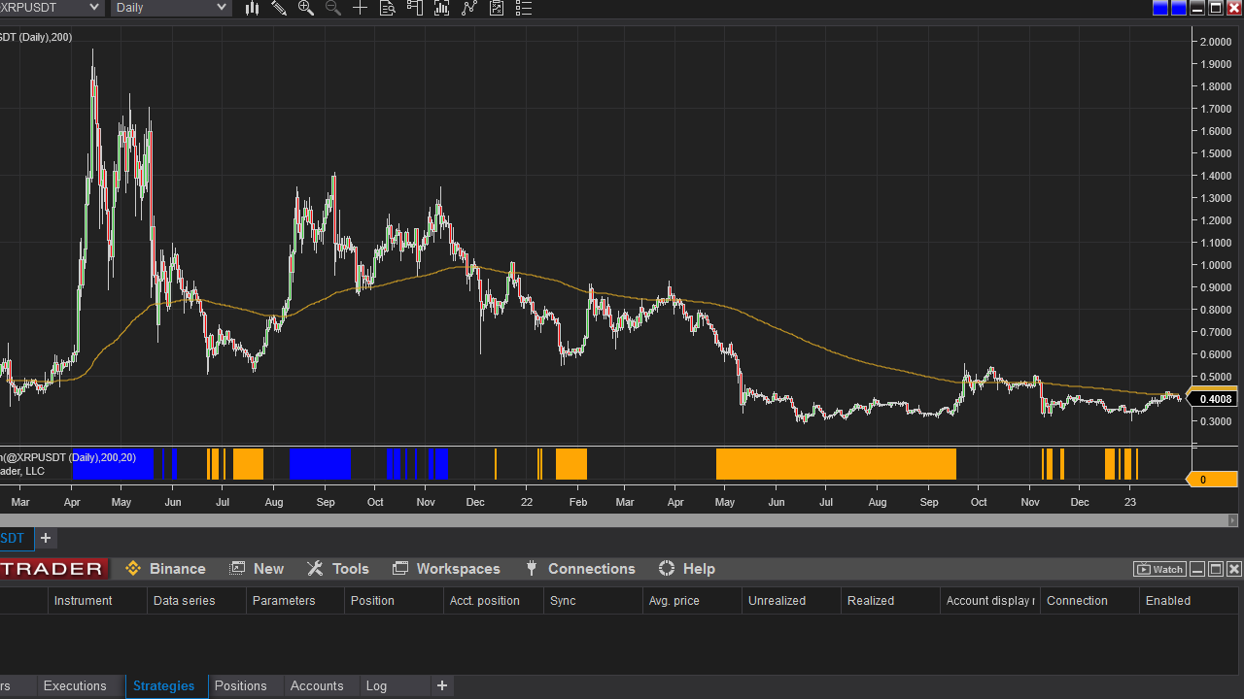
Task: Click the 0.4008 current price marker
Action: pyautogui.click(x=1213, y=399)
